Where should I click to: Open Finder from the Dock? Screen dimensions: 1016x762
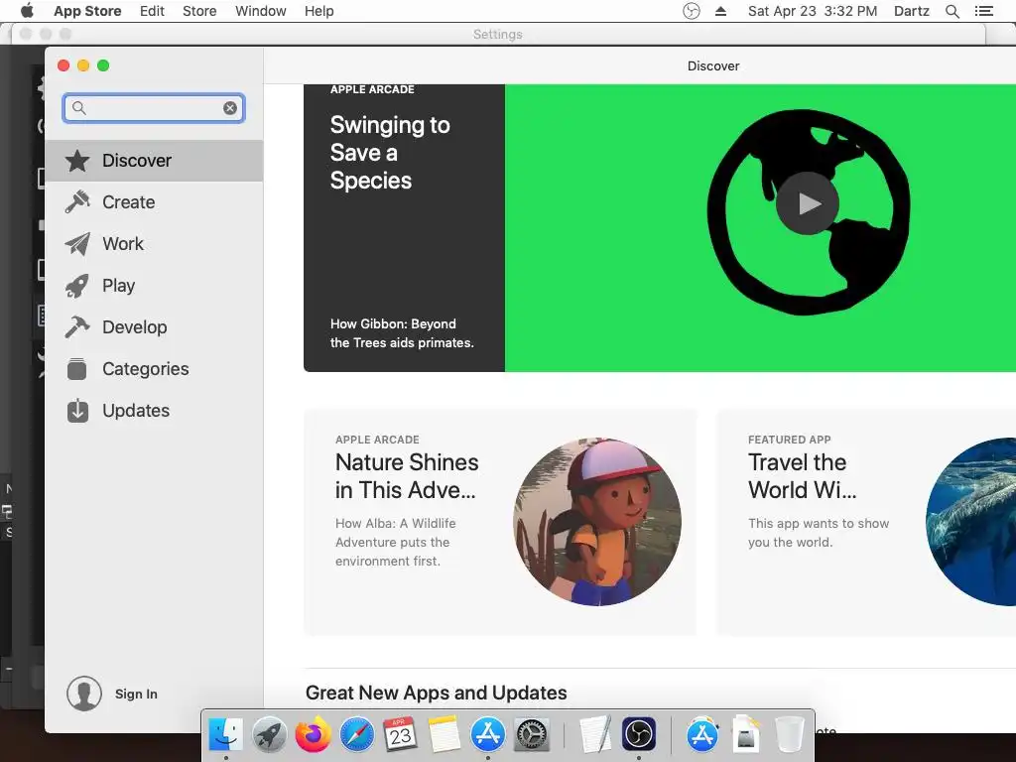coord(225,735)
